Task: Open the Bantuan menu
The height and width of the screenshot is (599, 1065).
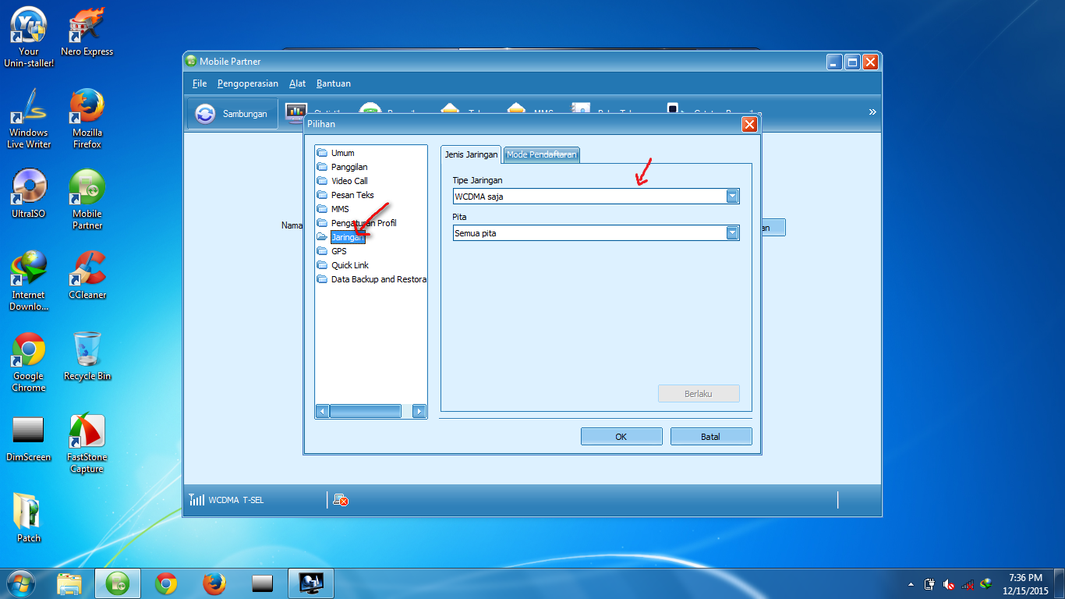Action: click(334, 83)
